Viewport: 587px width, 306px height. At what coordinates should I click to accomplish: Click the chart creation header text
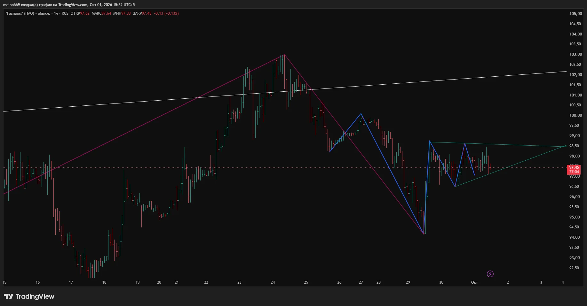point(69,5)
